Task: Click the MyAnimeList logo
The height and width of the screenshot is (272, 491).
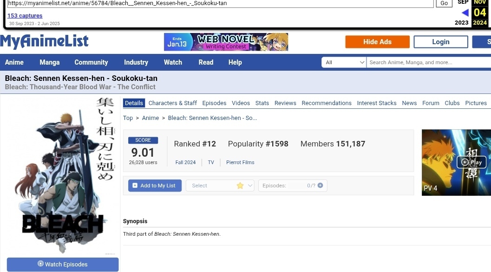Action: click(44, 42)
